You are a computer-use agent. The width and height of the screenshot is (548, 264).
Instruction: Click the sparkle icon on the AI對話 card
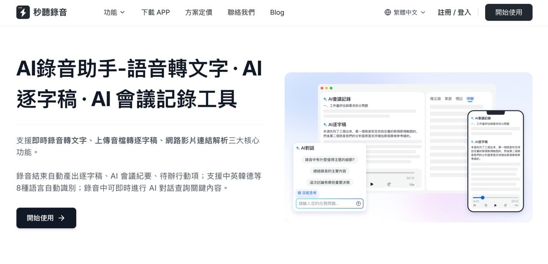click(x=297, y=148)
